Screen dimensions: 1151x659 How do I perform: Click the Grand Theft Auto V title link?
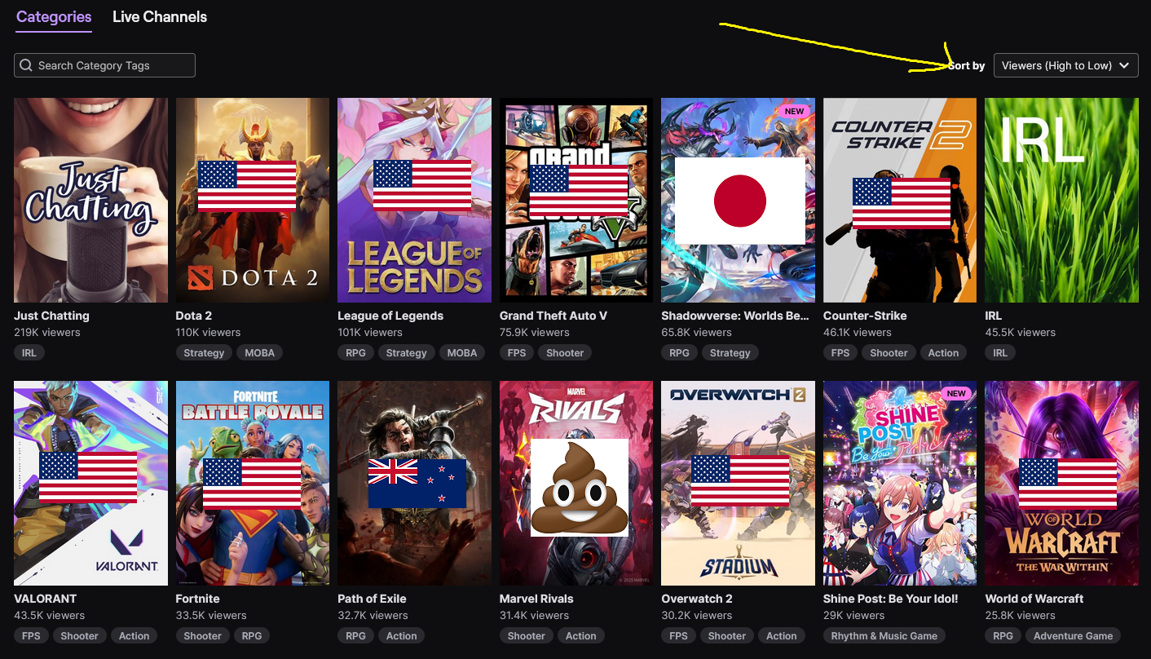click(x=553, y=316)
